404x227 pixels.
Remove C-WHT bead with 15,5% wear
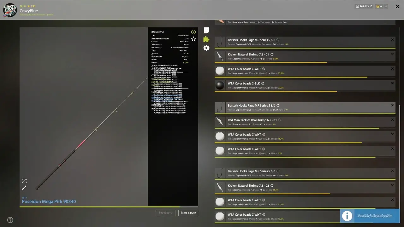(392, 69)
